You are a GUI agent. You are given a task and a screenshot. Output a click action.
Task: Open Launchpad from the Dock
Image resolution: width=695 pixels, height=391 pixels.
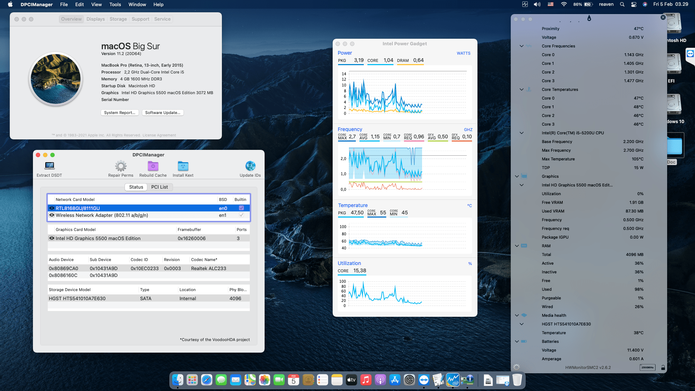click(x=192, y=380)
